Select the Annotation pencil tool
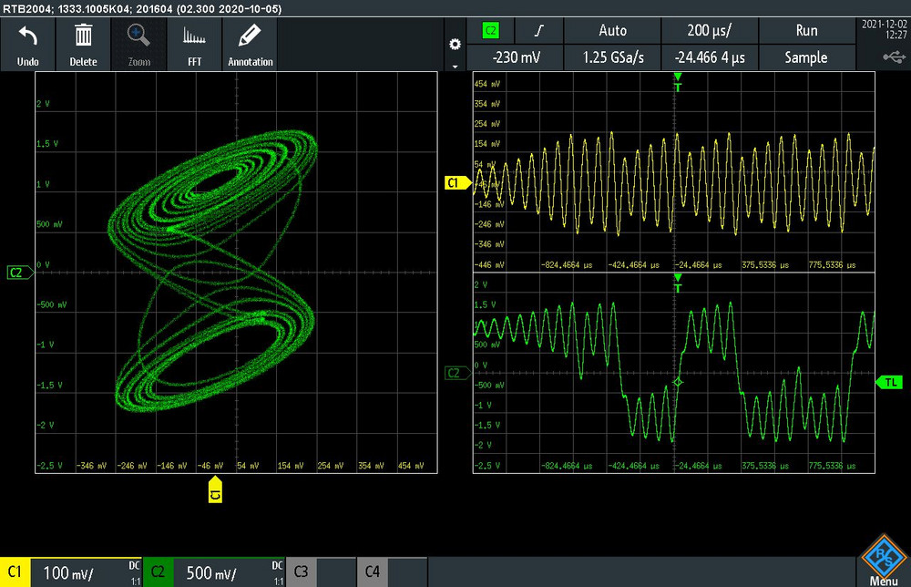 [250, 36]
